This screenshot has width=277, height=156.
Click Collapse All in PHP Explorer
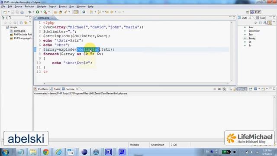(21, 23)
